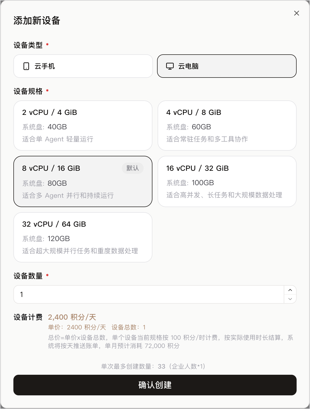Select 云电脑 device type
The width and height of the screenshot is (310, 409).
pos(227,66)
